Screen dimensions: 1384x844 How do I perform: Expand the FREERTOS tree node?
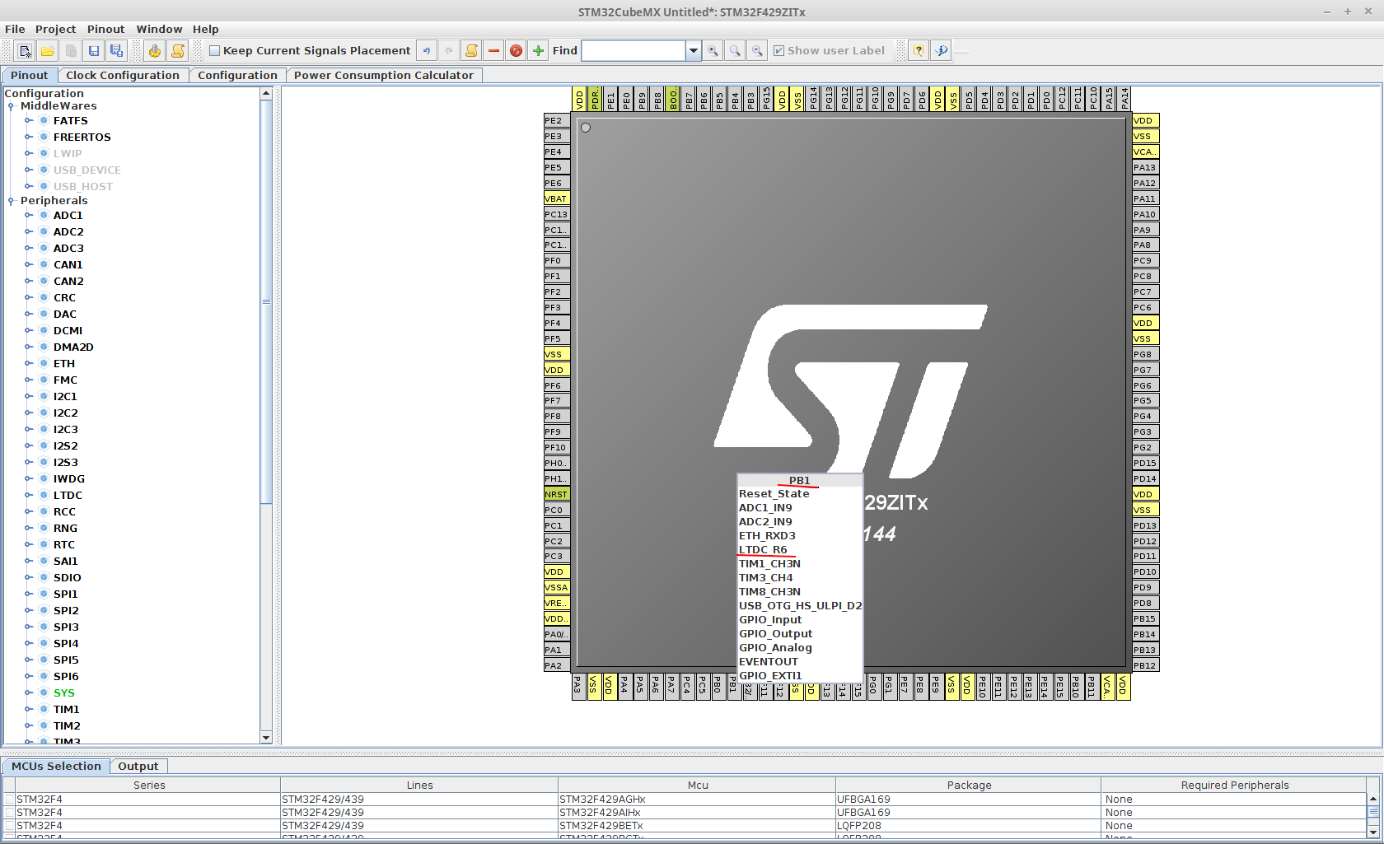[29, 138]
